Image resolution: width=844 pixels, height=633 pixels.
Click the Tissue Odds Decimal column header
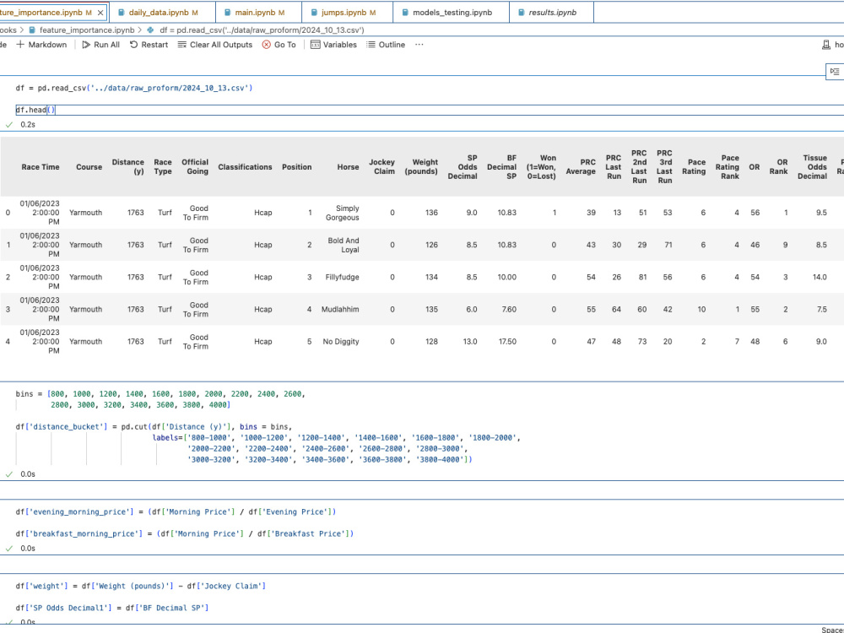[x=812, y=167]
